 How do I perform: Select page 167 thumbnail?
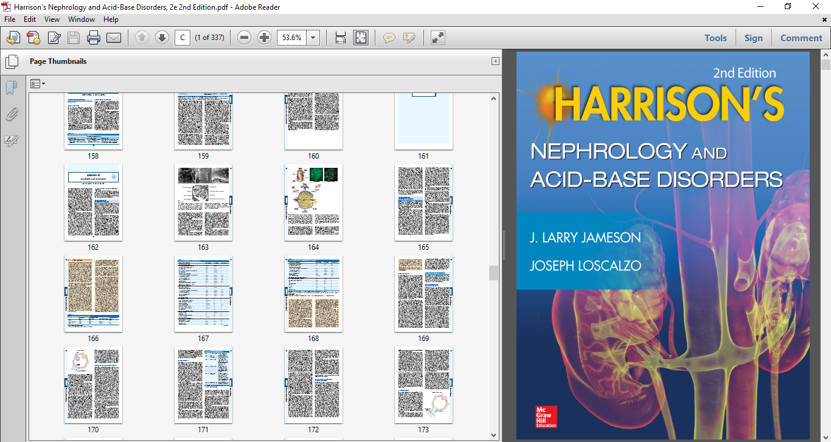pyautogui.click(x=203, y=294)
